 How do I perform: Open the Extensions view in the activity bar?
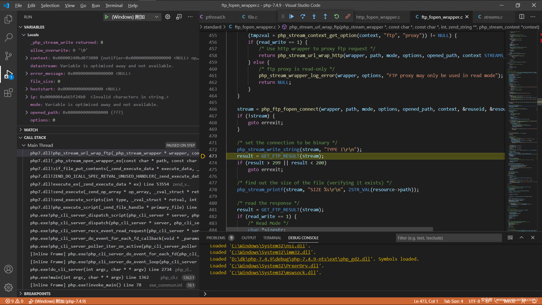click(x=8, y=93)
